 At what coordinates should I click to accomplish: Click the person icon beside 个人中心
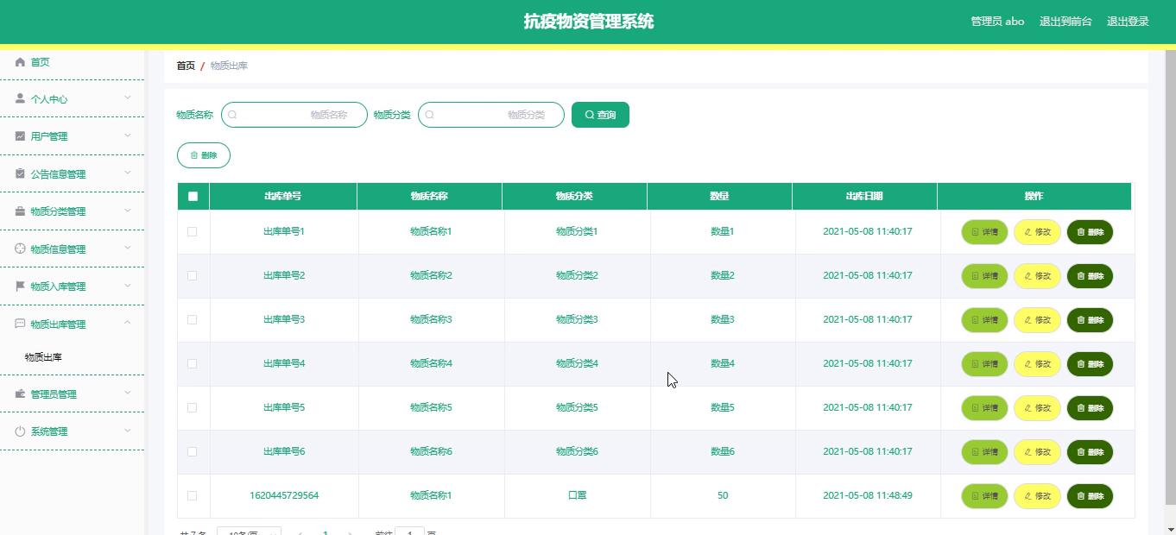[x=21, y=99]
